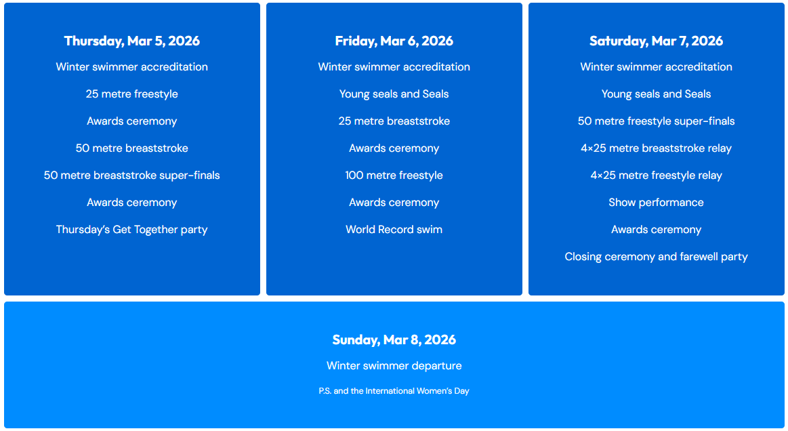Screen dimensions: 788x431
Task: Click the Saturday, Mar 7, 2026 heading
Action: pos(656,41)
